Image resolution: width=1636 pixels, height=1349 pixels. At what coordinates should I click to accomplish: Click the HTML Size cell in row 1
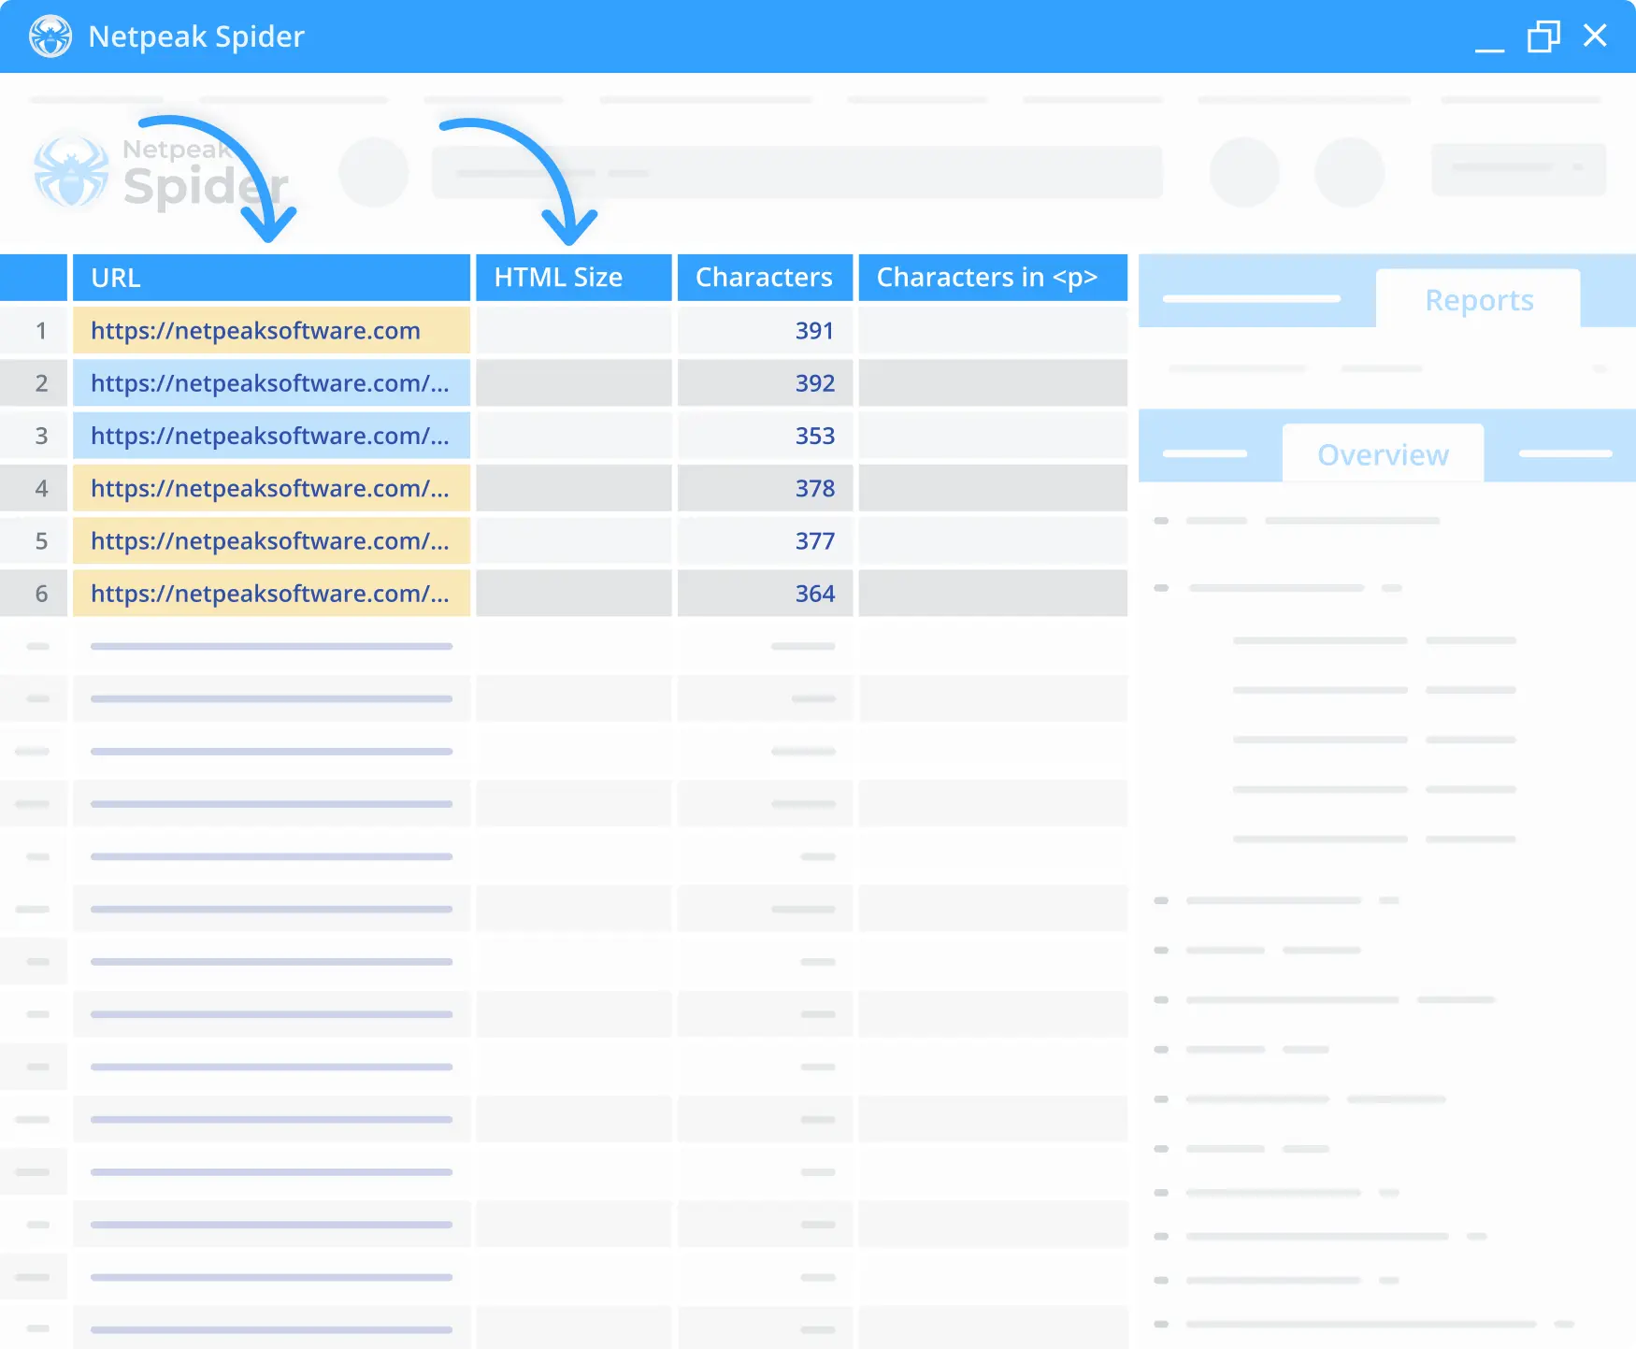tap(573, 330)
